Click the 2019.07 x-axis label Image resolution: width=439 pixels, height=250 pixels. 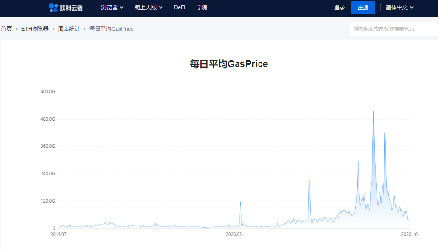click(59, 234)
